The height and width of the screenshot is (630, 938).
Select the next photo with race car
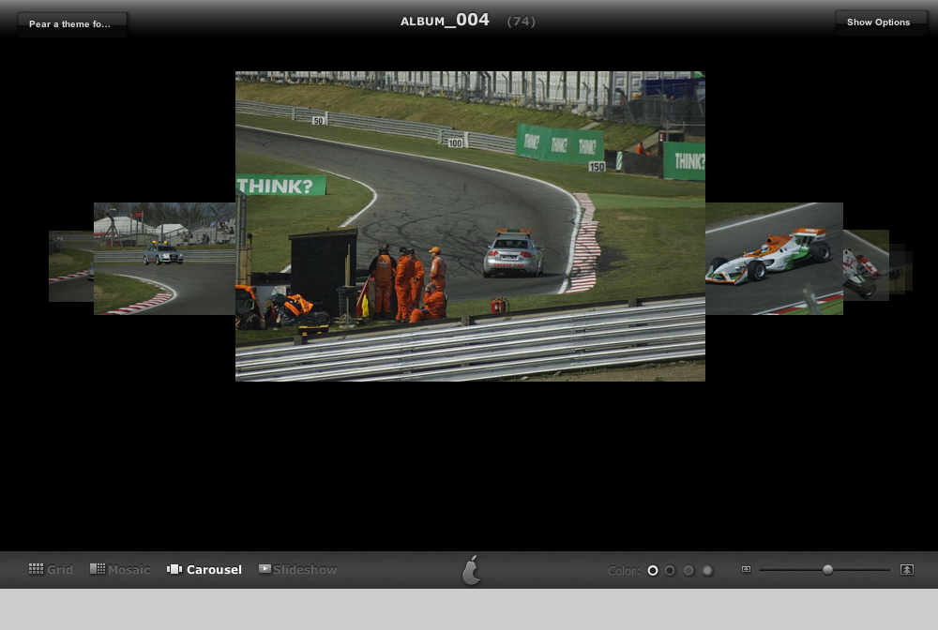(x=774, y=258)
